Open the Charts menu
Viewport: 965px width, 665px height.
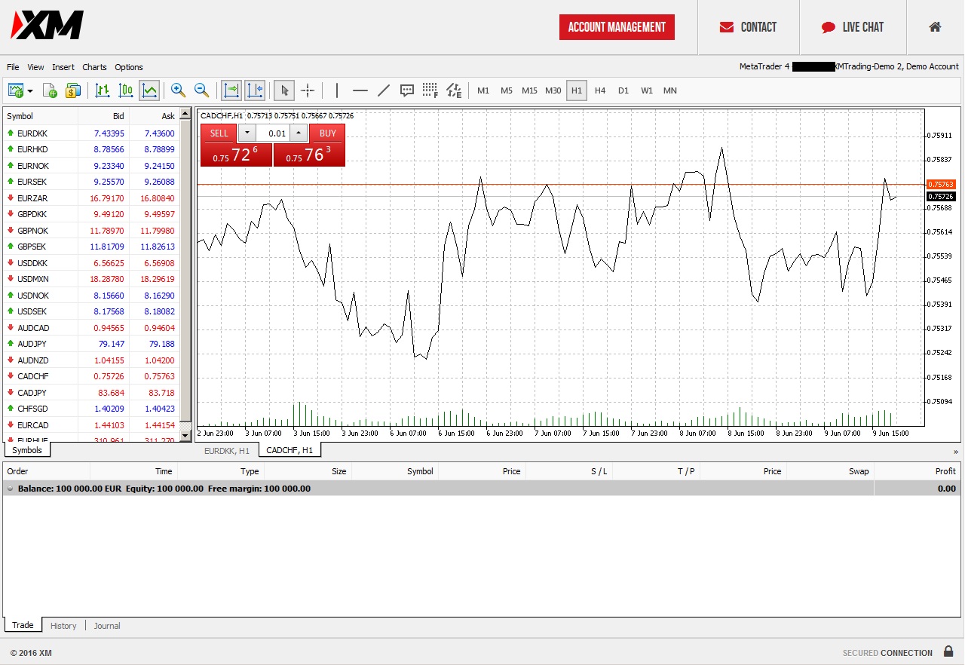coord(93,67)
